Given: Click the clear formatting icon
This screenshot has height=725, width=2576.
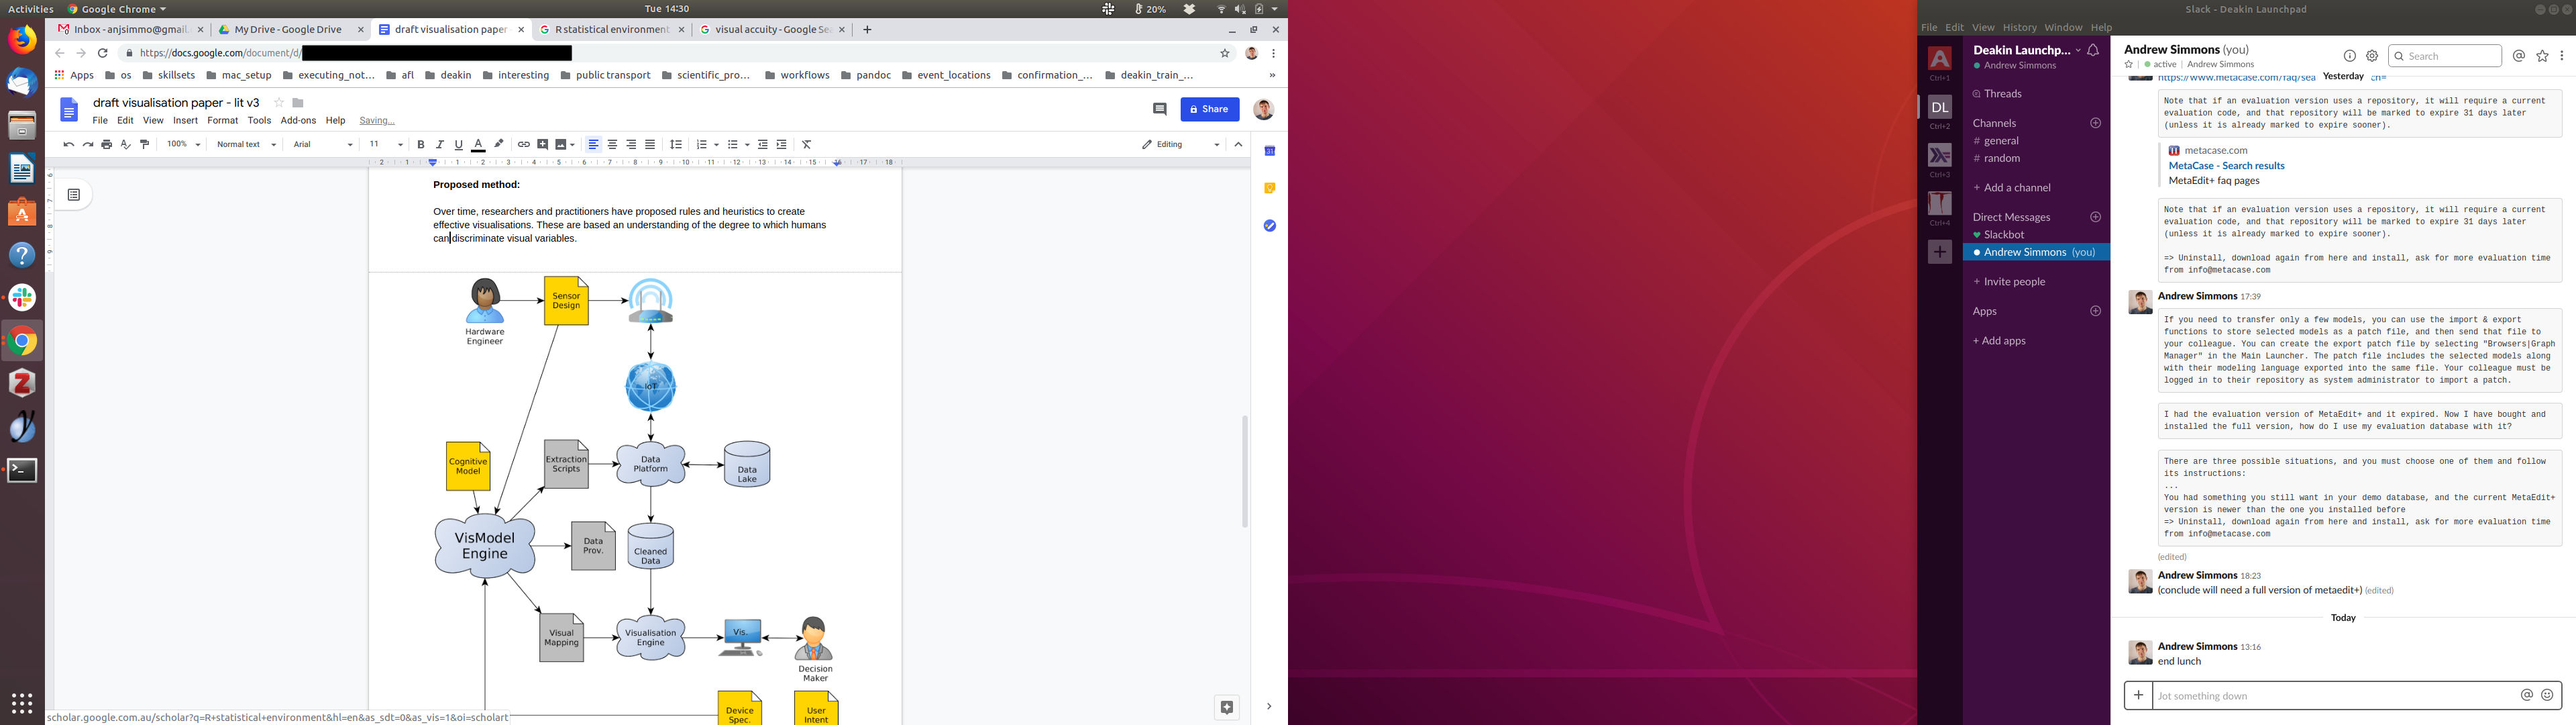Looking at the screenshot, I should tap(807, 145).
